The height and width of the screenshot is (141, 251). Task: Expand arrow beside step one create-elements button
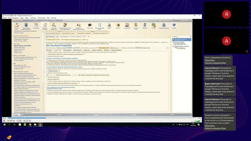(85, 54)
